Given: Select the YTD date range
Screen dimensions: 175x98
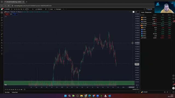Looking at the screenshot, I should click(x=15, y=90).
